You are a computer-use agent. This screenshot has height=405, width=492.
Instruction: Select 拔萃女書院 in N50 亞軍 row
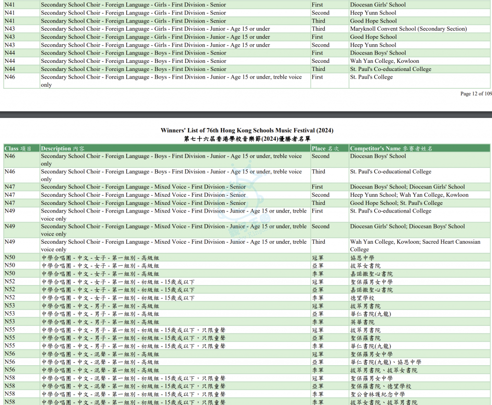(365, 266)
